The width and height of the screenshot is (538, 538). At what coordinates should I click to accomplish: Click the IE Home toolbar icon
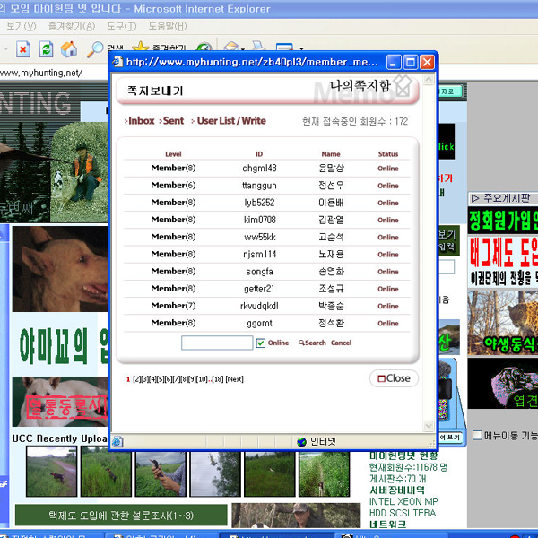tap(67, 48)
